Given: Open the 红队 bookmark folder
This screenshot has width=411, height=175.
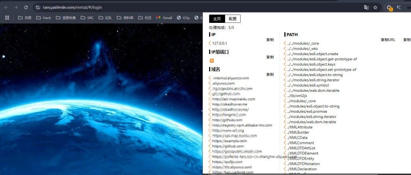Looking at the screenshot, I should [105, 18].
